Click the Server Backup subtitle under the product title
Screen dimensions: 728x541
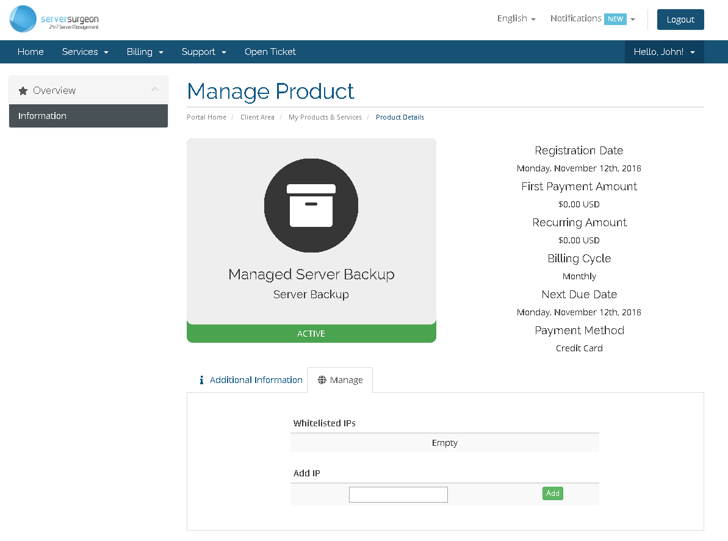(x=311, y=295)
